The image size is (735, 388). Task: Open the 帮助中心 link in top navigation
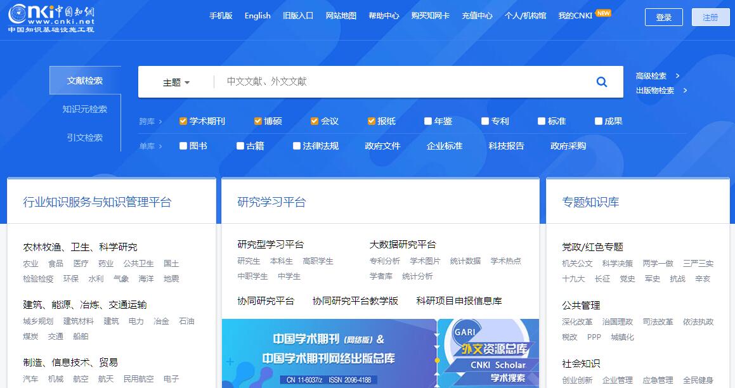(384, 16)
